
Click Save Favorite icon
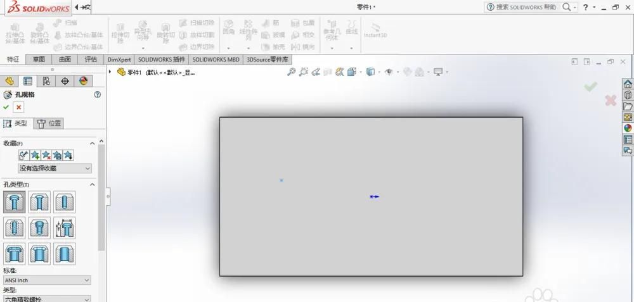pyautogui.click(x=57, y=155)
